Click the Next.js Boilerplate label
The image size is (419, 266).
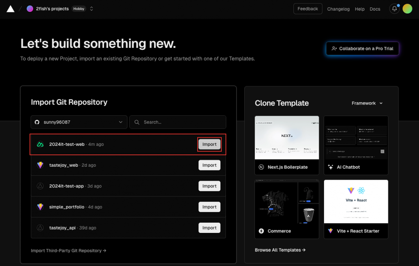click(288, 167)
